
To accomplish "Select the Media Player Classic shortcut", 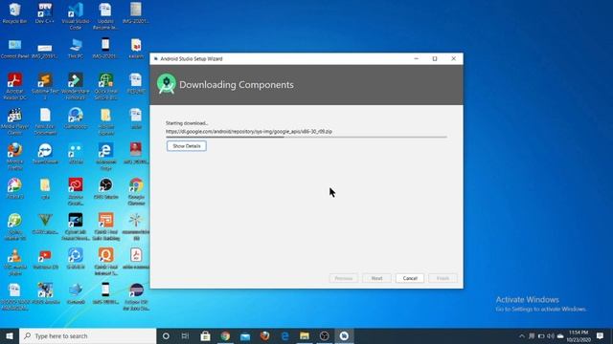I will (15, 121).
